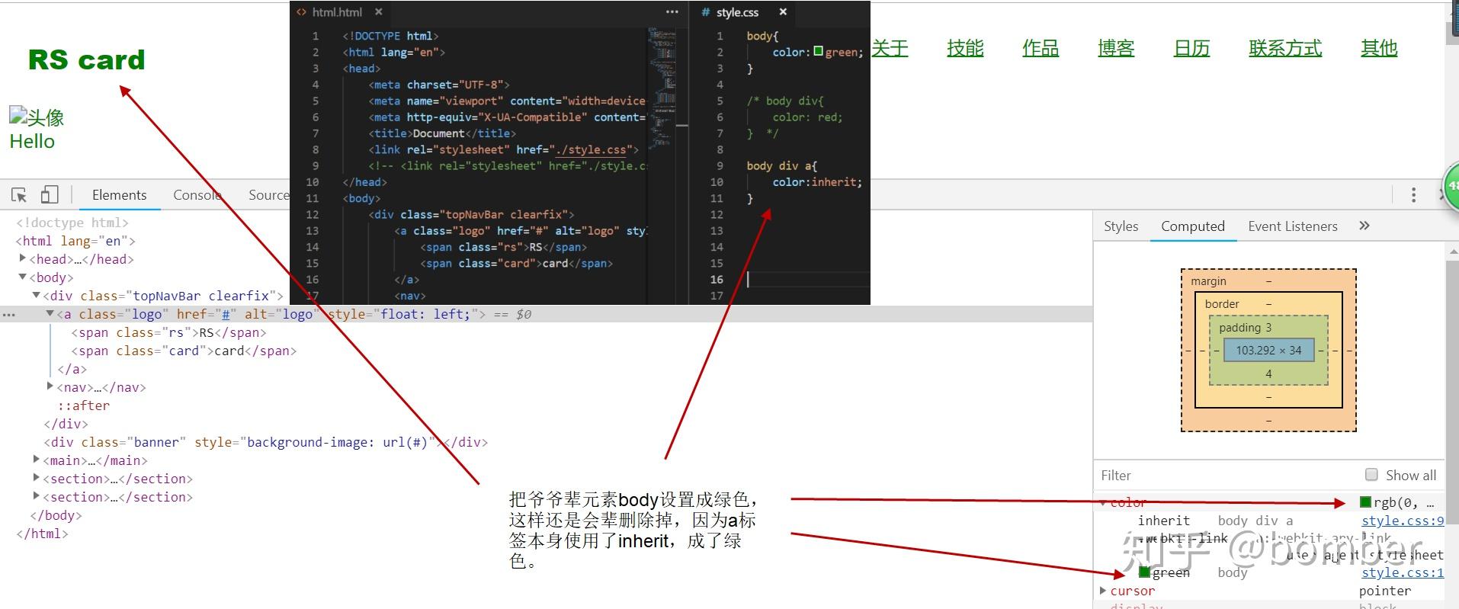
Task: Open the style.css:9 source link
Action: pos(1403,521)
